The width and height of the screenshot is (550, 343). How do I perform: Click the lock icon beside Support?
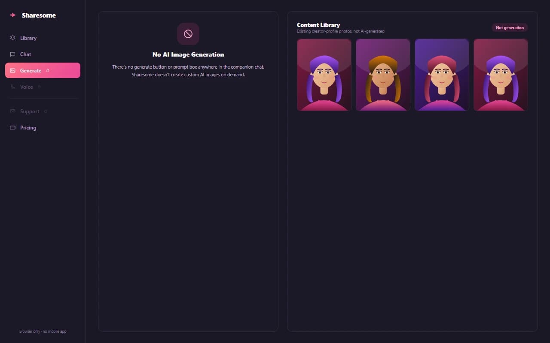(46, 111)
